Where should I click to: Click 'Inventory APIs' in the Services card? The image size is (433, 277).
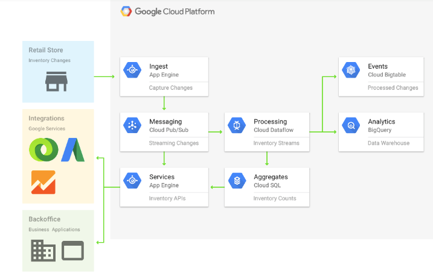[x=167, y=199]
